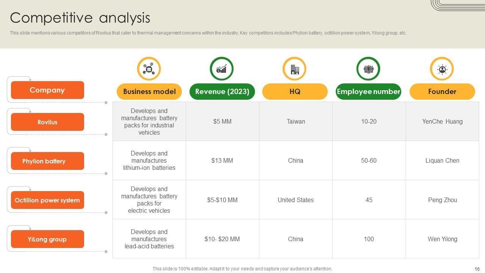Click the Competitive analysis slide title
Image resolution: width=485 pixels, height=273 pixels.
[80, 18]
